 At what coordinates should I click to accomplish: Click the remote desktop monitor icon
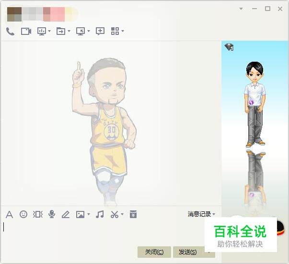click(81, 31)
